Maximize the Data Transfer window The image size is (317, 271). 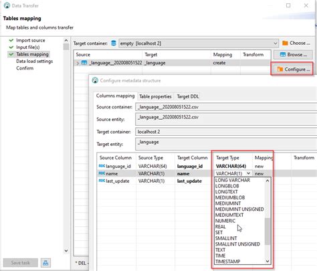point(288,5)
